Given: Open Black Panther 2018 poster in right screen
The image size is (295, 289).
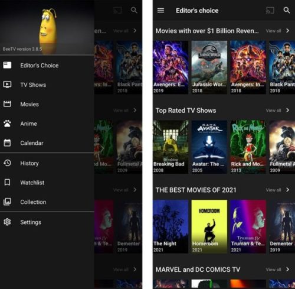Looking at the screenshot, I should pyautogui.click(x=282, y=67).
